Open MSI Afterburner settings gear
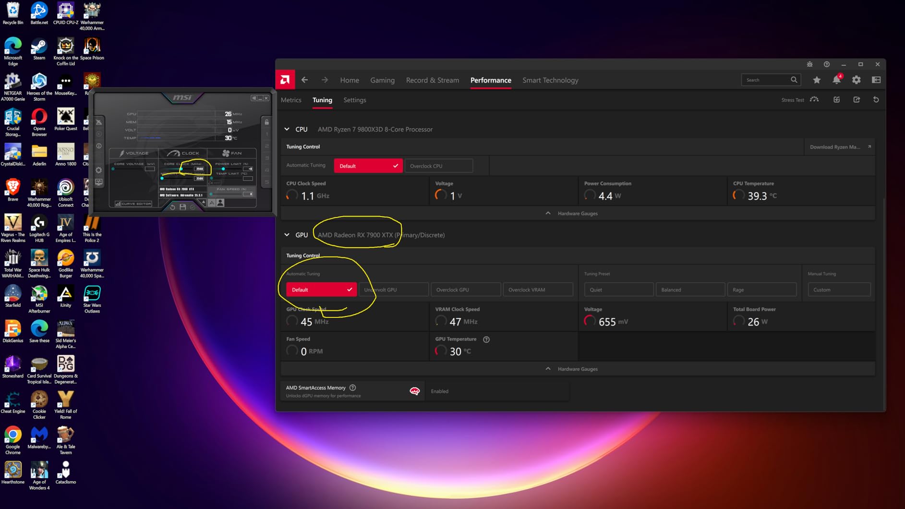Image resolution: width=905 pixels, height=509 pixels. pos(99,170)
